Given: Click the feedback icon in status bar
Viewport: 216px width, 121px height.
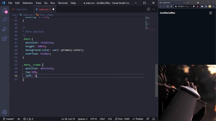Looking at the screenshot, I should coord(148,119).
